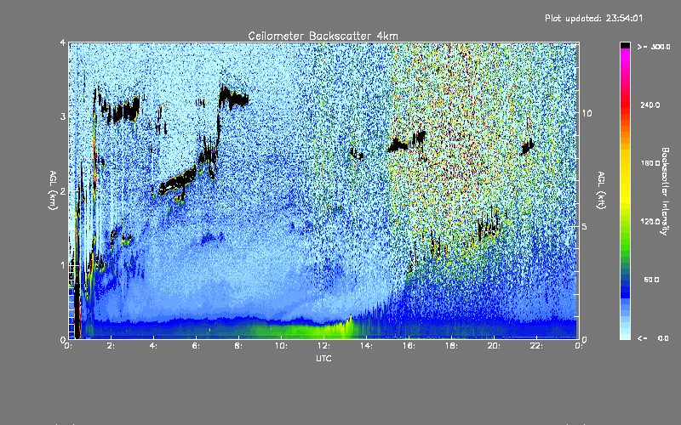
Task: Click the small black cloud patch near 22: UTC
Action: click(x=527, y=147)
